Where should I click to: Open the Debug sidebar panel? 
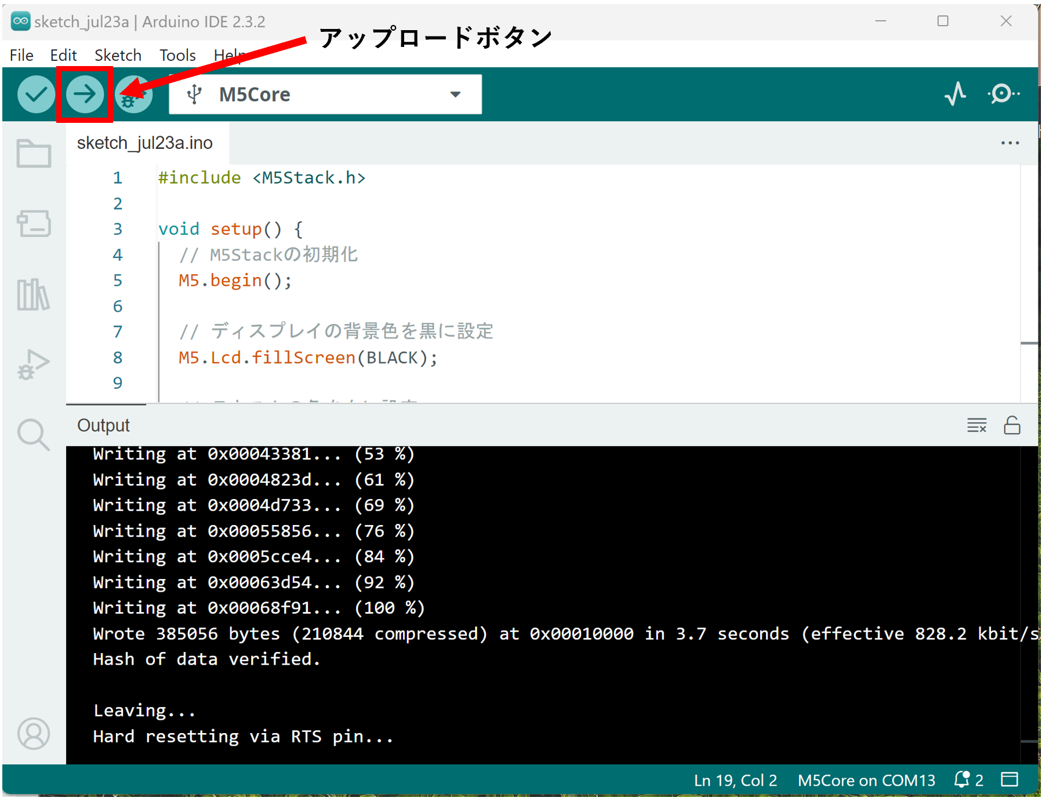tap(33, 364)
